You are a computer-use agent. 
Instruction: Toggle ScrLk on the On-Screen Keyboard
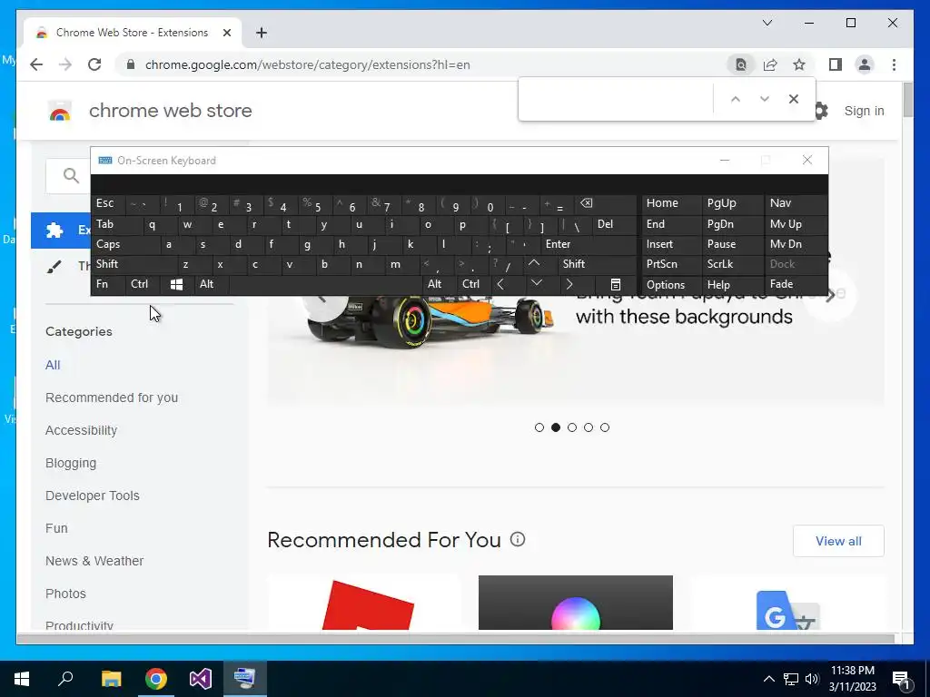(x=732, y=264)
